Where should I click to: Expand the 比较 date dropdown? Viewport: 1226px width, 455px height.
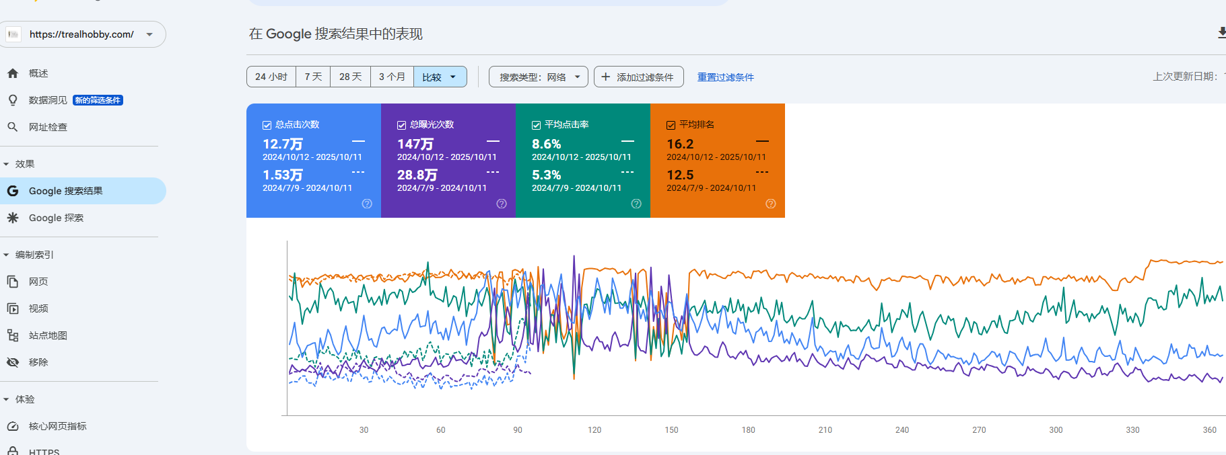pyautogui.click(x=440, y=77)
